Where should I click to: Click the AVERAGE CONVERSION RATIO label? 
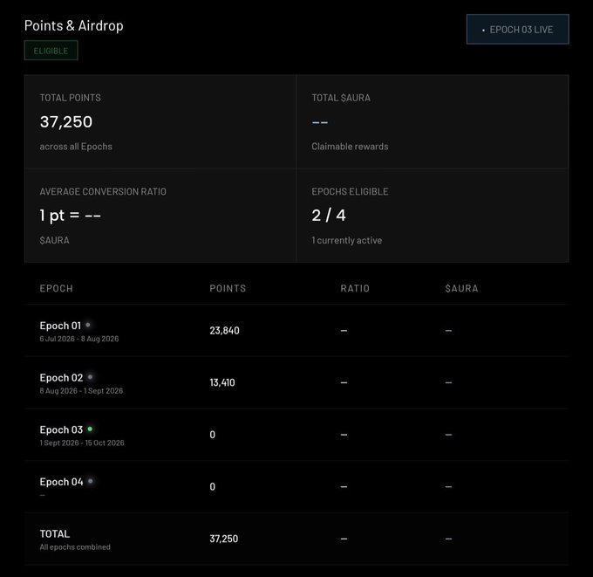103,191
